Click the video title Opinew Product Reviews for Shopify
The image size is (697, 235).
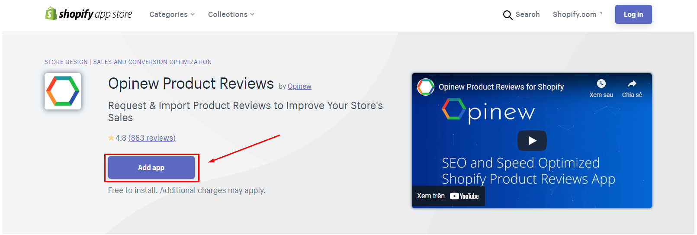pos(501,87)
